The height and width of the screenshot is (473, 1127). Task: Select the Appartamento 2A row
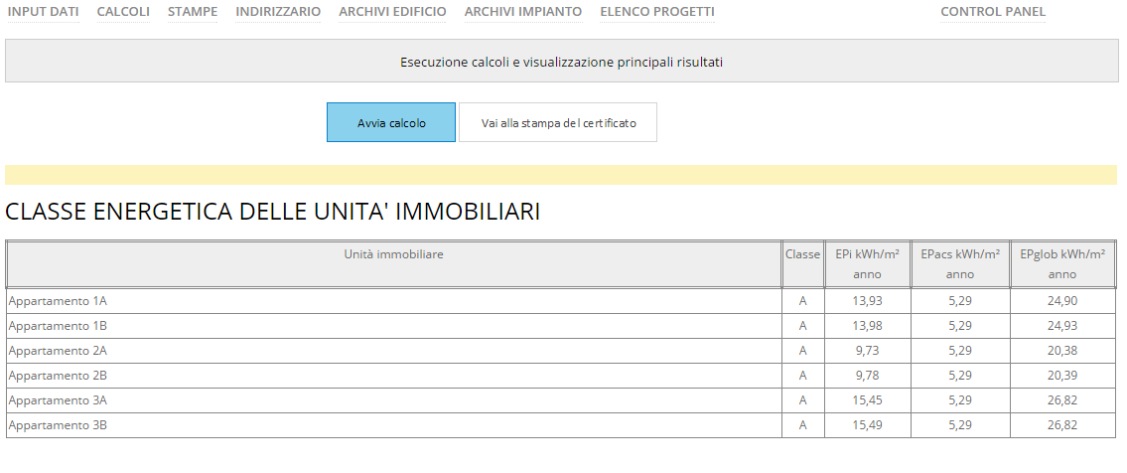561,351
